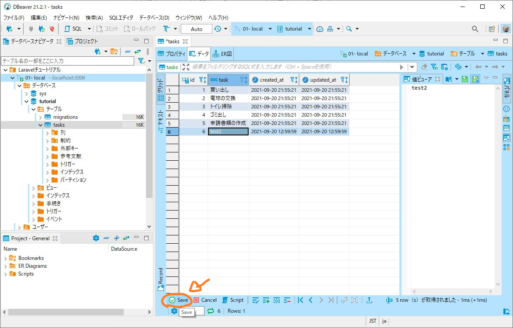Click the magnifier search icon at toolbar right
The image size is (513, 328).
[475, 29]
